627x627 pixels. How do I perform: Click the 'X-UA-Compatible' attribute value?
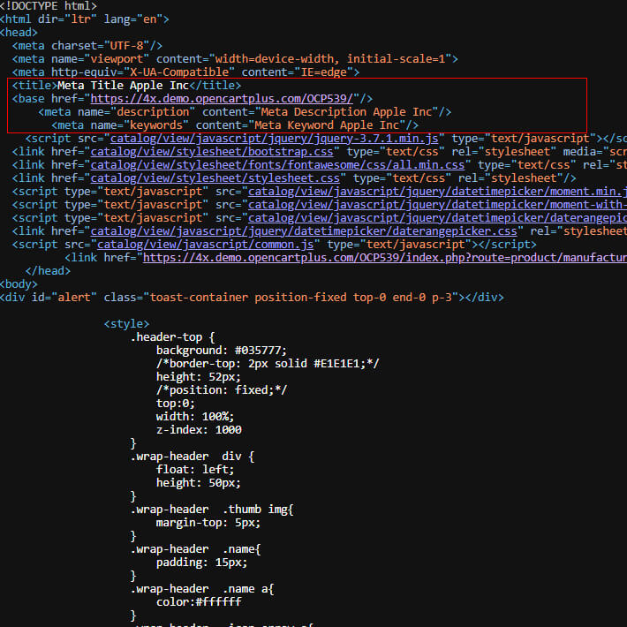point(179,72)
